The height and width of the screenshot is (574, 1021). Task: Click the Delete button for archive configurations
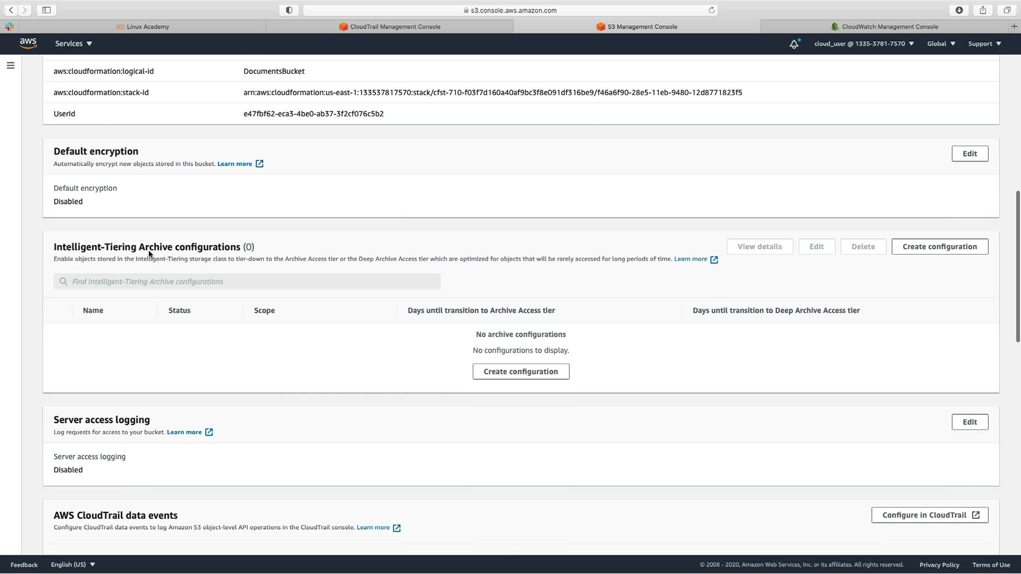(x=863, y=247)
